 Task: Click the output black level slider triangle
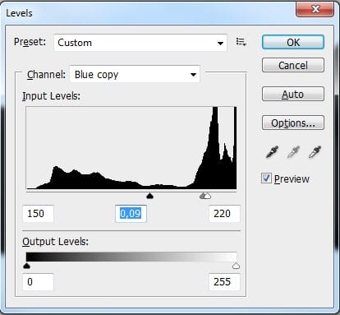click(x=26, y=266)
